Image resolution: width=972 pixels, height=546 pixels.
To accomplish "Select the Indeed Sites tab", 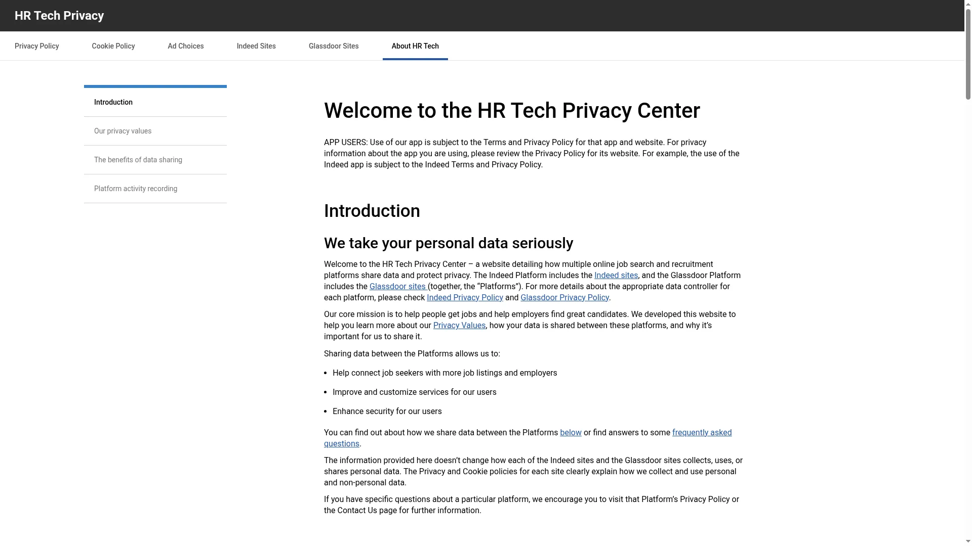I will pyautogui.click(x=256, y=46).
